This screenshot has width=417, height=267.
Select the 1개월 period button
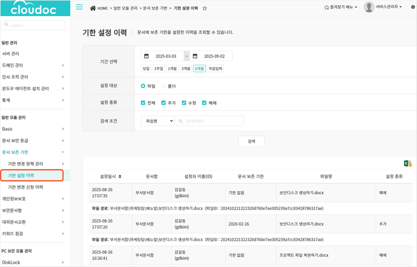pos(173,68)
